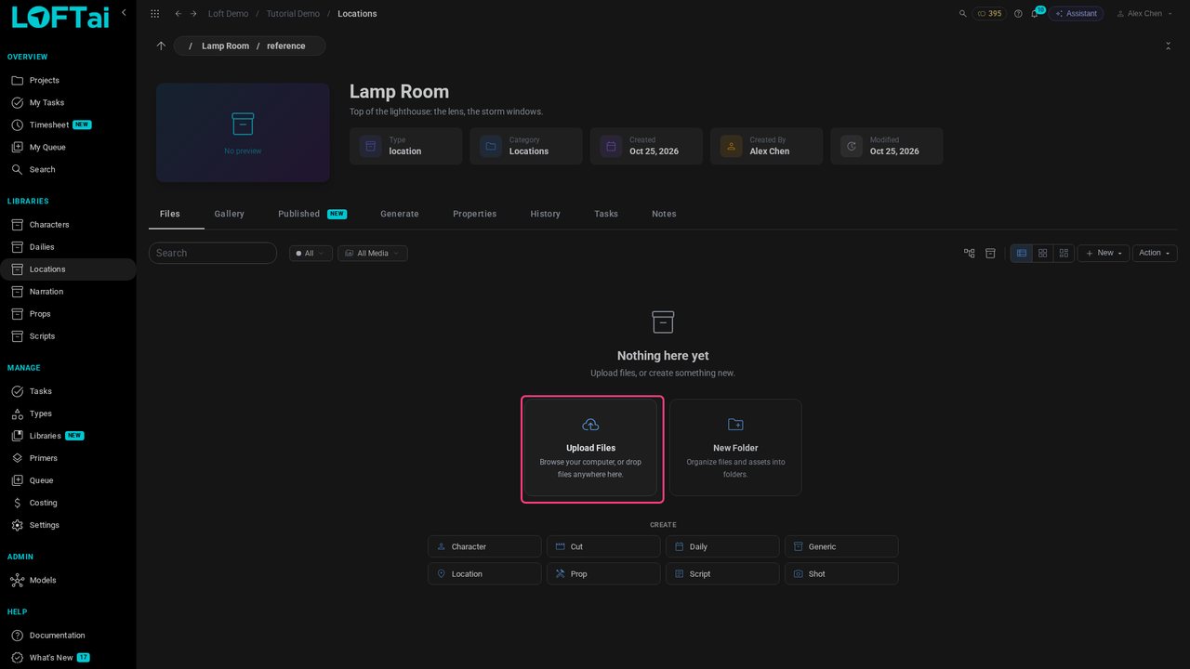The height and width of the screenshot is (669, 1190).
Task: Switch to the Gallery tab
Action: tap(229, 214)
